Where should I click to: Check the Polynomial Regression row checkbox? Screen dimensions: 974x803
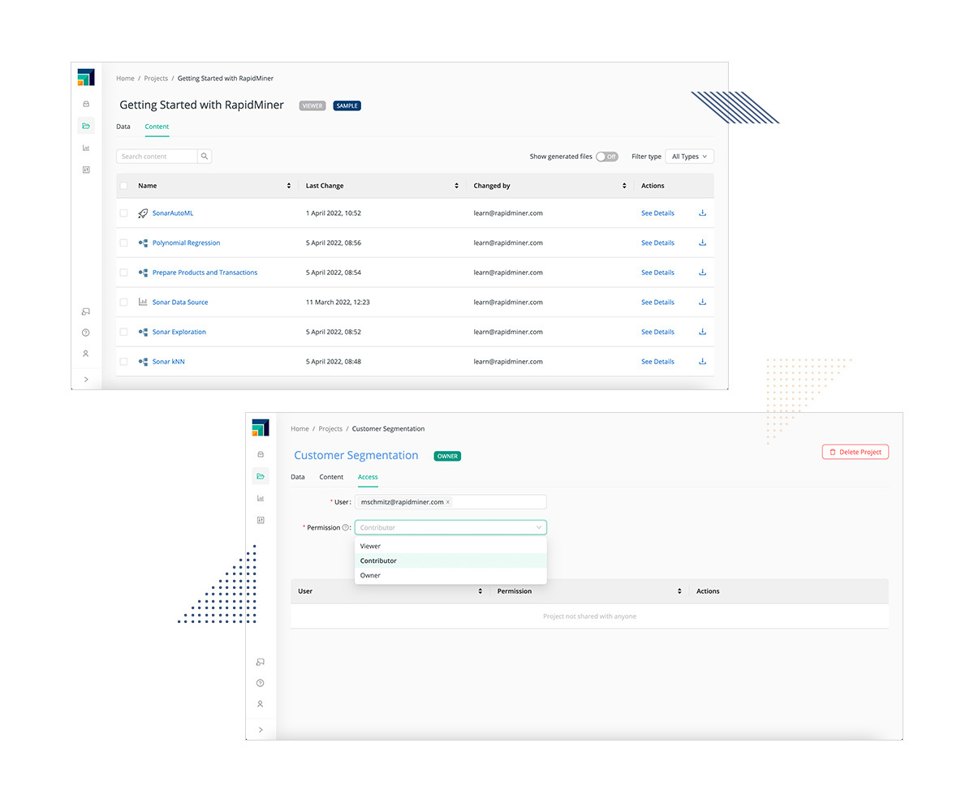click(x=123, y=243)
